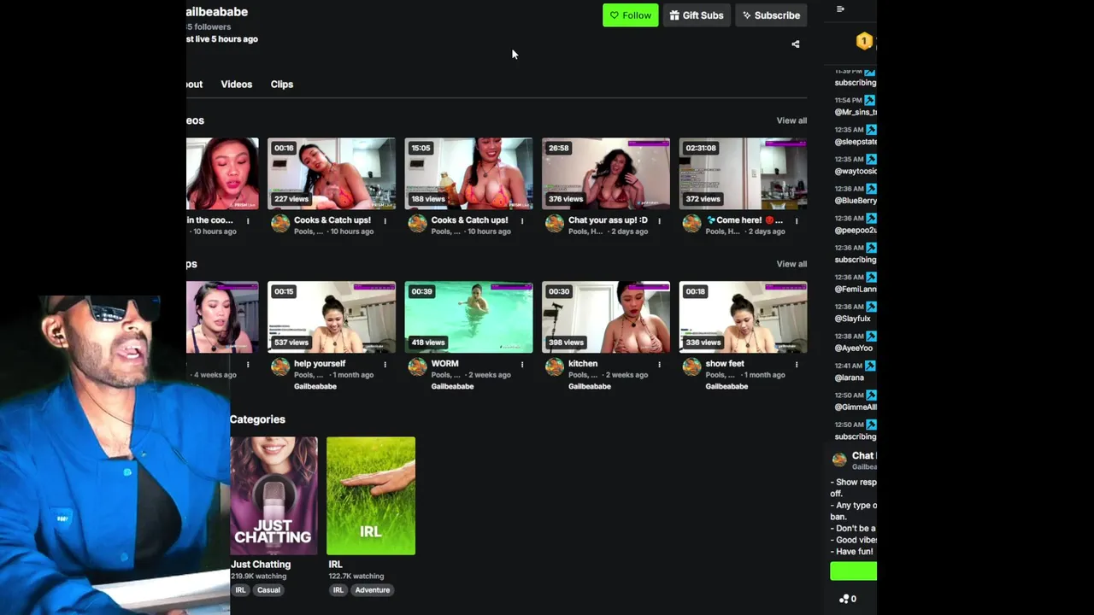Image resolution: width=1094 pixels, height=615 pixels.
Task: Click the @Slayfulx chat message
Action: coord(852,319)
